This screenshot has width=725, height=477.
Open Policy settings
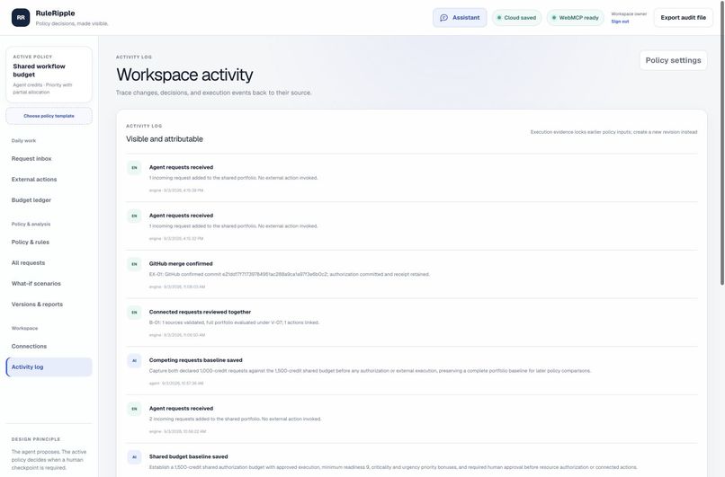673,60
